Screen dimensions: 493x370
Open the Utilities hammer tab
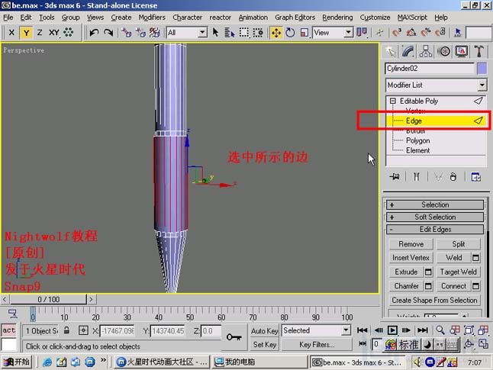(x=479, y=52)
